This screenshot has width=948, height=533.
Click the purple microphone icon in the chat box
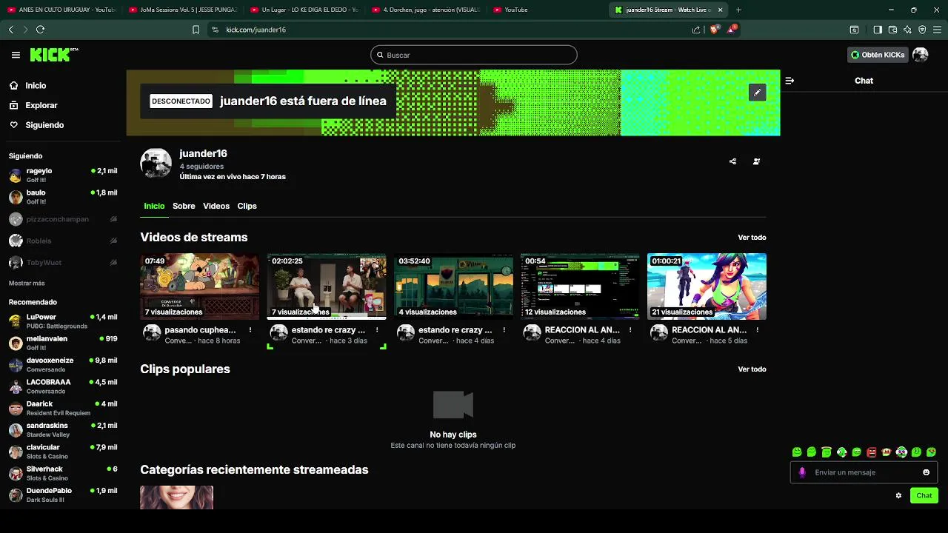[802, 472]
